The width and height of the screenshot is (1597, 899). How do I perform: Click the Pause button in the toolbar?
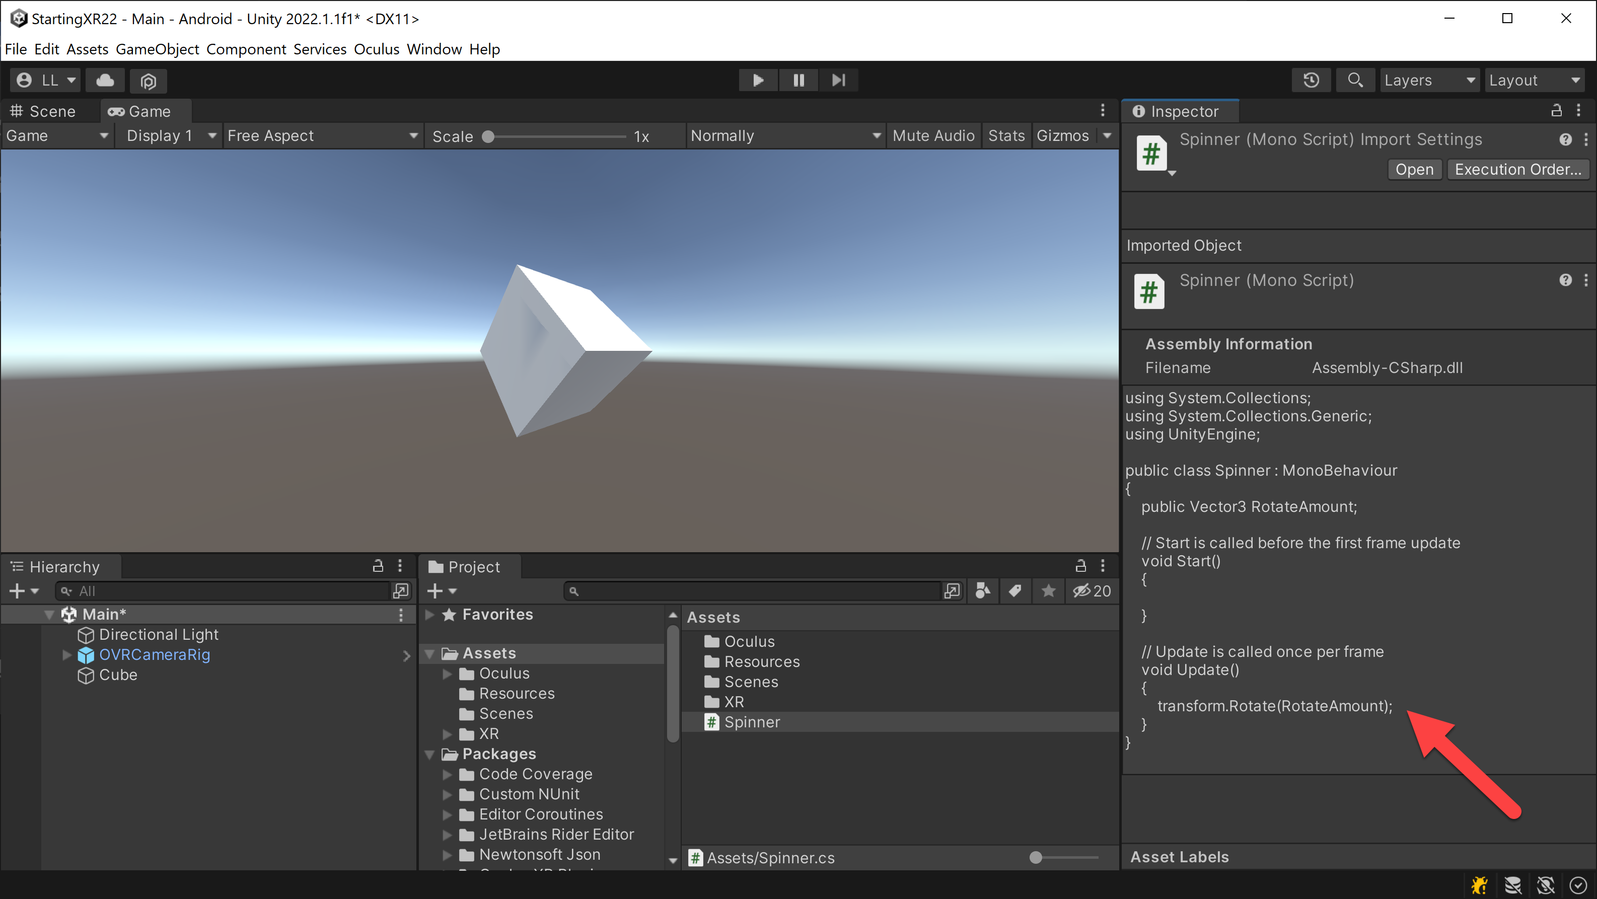799,80
